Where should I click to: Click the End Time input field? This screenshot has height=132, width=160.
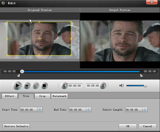[x=78, y=110]
